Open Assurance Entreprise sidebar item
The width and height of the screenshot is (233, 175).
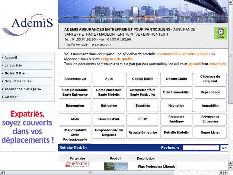click(x=23, y=89)
